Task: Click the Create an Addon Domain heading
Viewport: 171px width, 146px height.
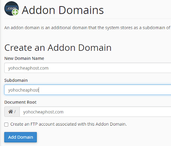Action: (x=58, y=48)
